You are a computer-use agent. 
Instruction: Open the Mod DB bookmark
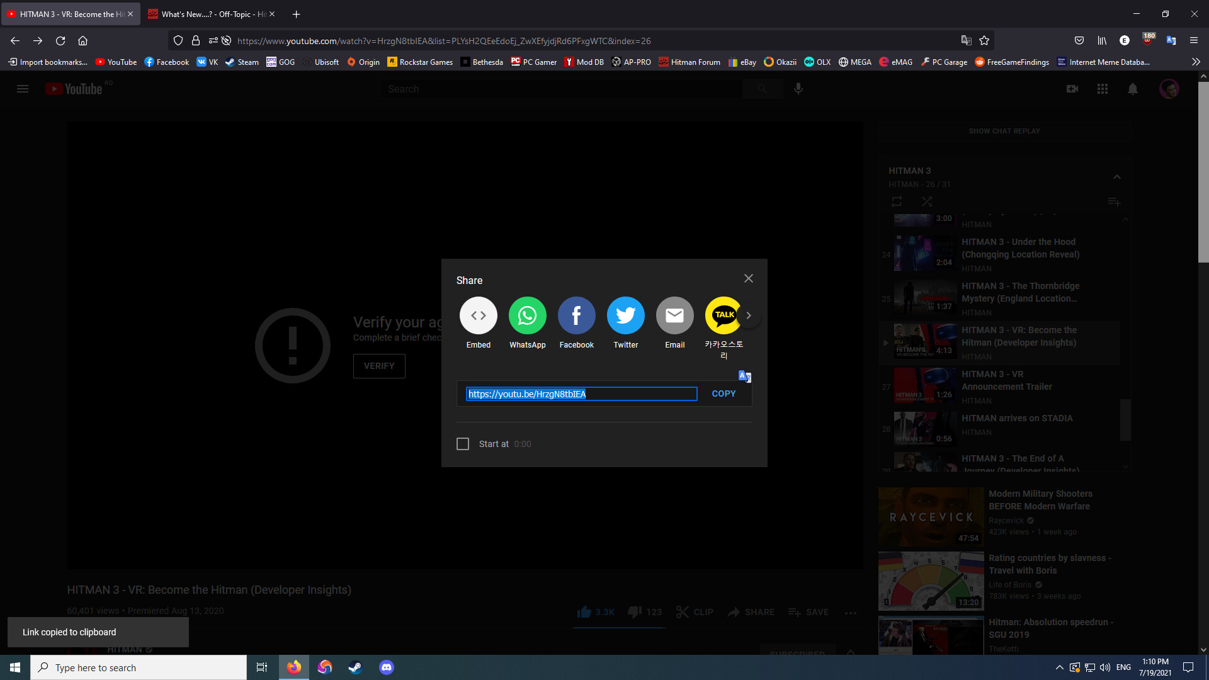[x=584, y=62]
